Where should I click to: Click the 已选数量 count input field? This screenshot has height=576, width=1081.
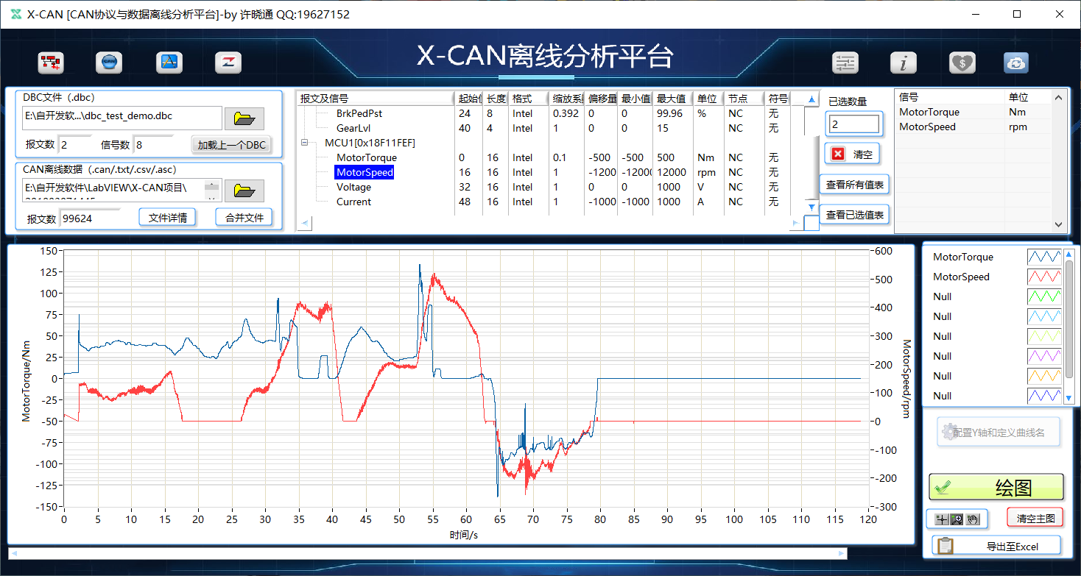click(853, 123)
